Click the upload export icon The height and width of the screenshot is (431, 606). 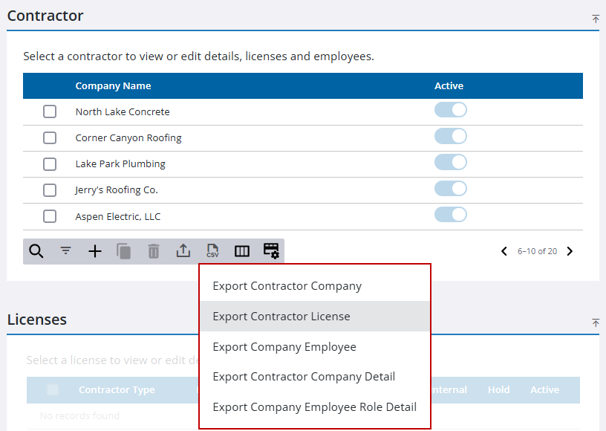pos(183,251)
